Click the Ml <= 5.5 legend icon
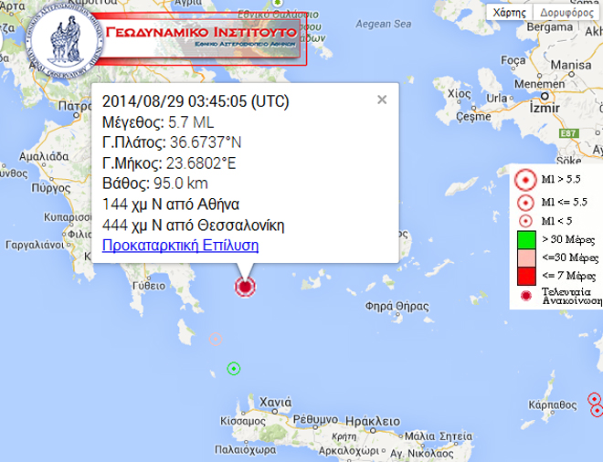This screenshot has height=462, width=603. point(525,202)
